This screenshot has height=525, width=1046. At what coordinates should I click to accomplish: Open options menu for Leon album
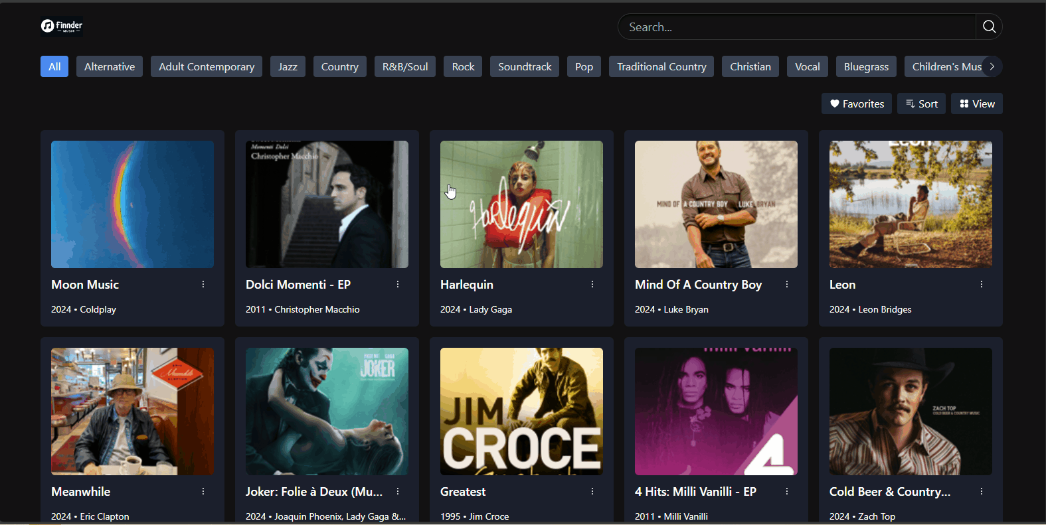[982, 284]
